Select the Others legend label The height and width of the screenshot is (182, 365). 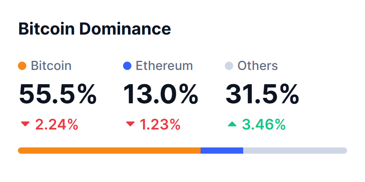pos(257,66)
